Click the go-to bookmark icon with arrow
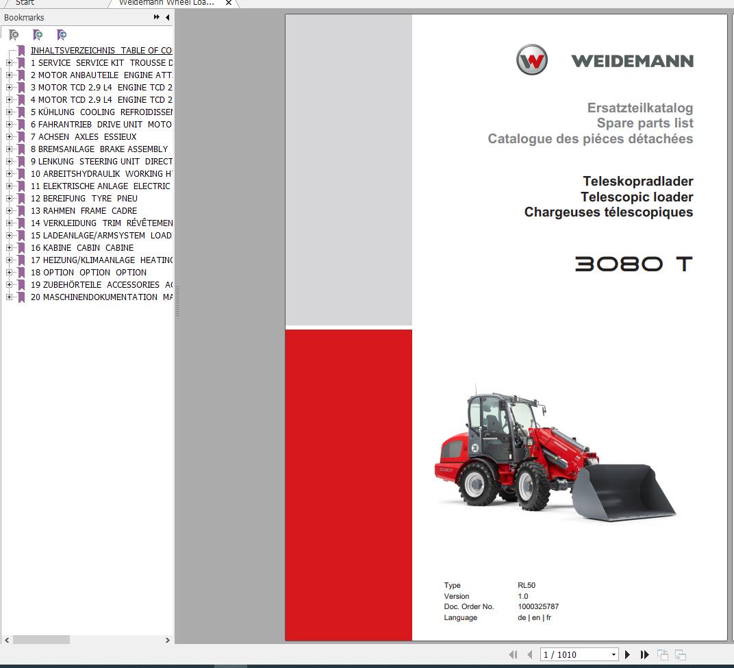Viewport: 734px width, 668px height. 62,35
